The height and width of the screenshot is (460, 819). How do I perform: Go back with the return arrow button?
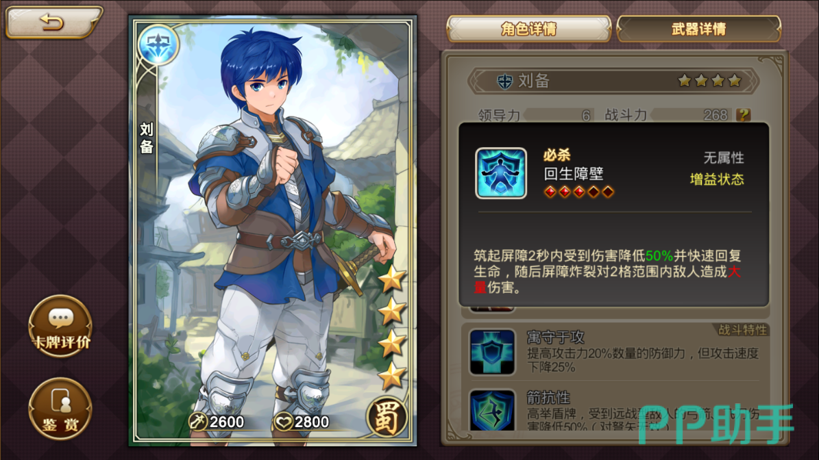53,22
